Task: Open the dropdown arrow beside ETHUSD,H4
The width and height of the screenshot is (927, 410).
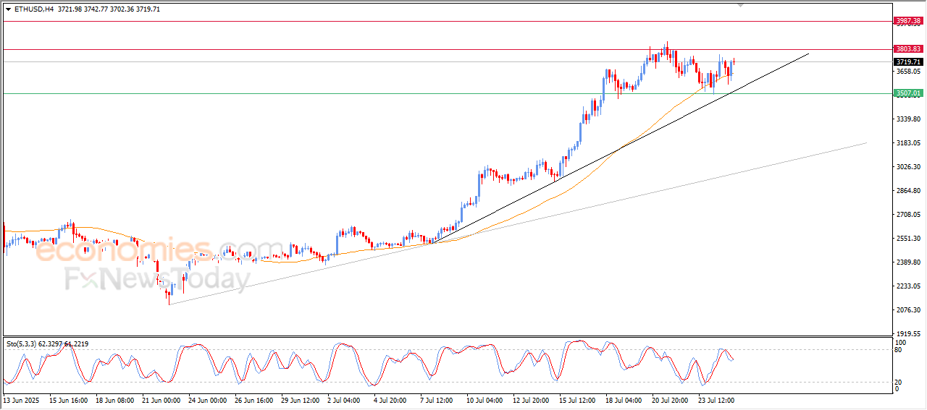Action: 8,9
